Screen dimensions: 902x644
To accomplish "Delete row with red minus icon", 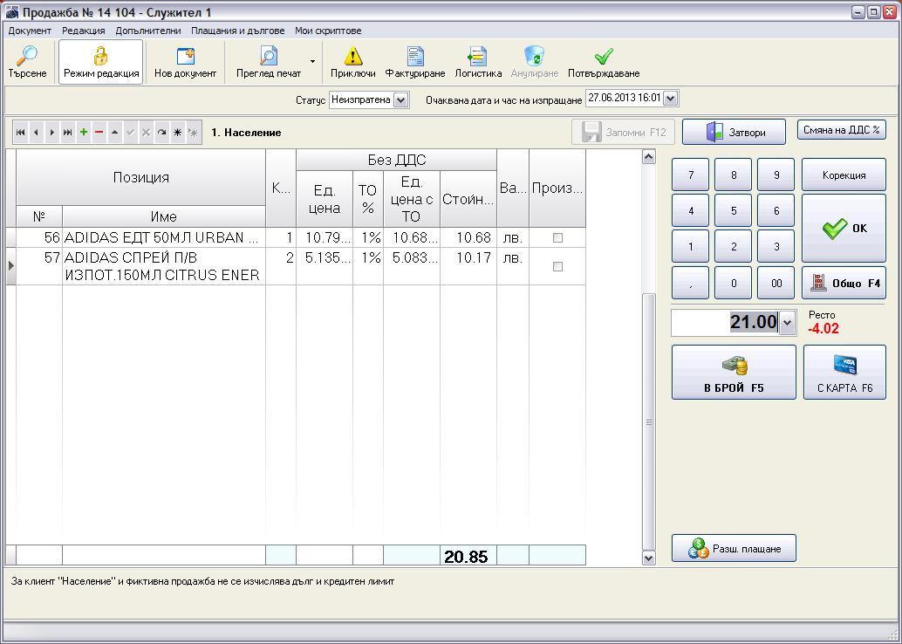I will click(99, 133).
